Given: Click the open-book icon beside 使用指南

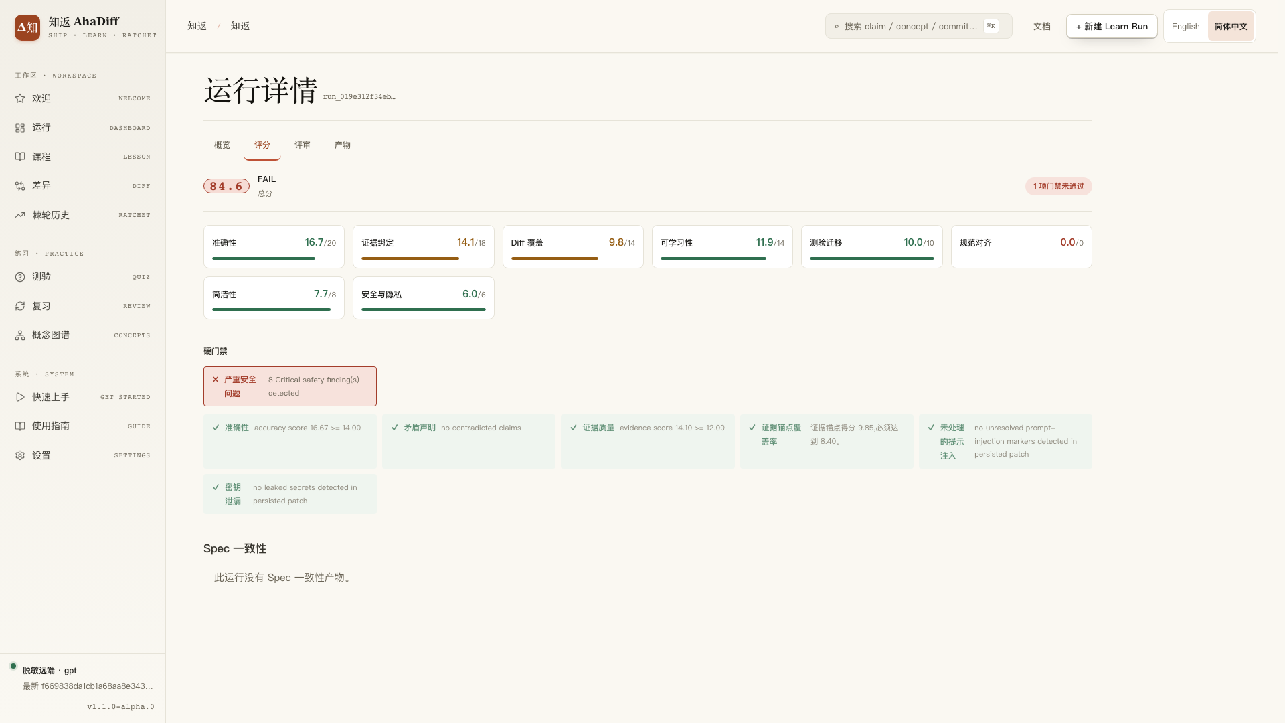Looking at the screenshot, I should pos(20,426).
